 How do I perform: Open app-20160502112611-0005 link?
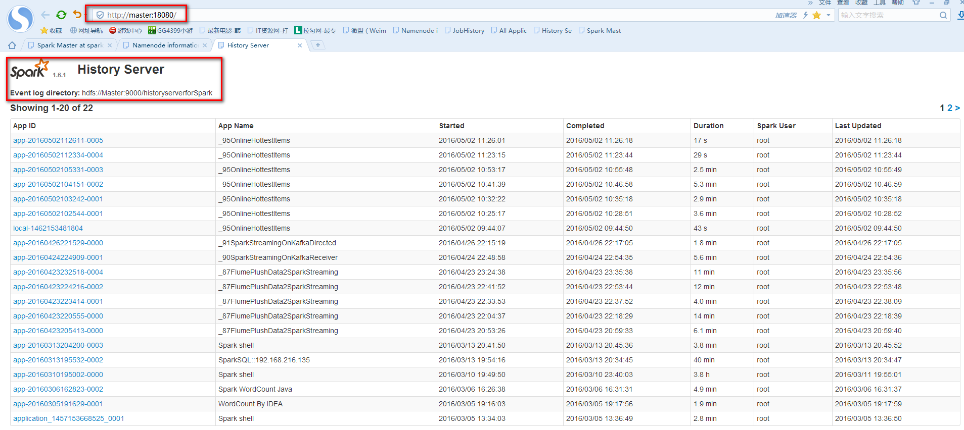58,140
